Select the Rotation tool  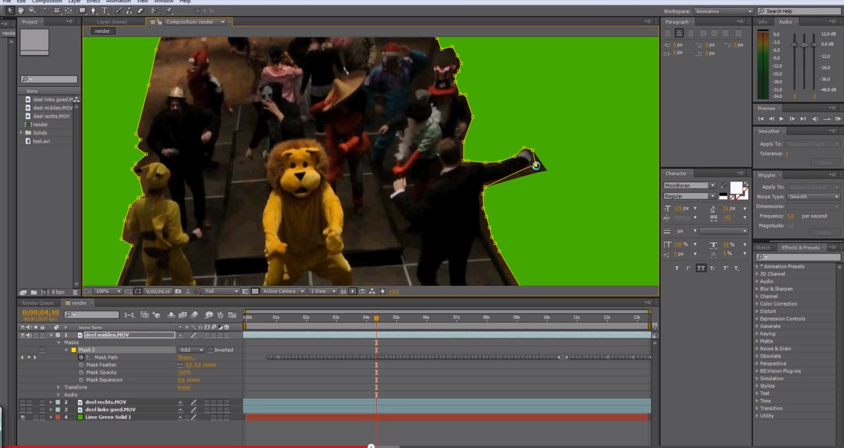pyautogui.click(x=46, y=11)
